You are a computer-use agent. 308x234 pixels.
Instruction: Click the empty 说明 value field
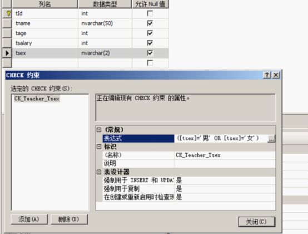coord(225,163)
